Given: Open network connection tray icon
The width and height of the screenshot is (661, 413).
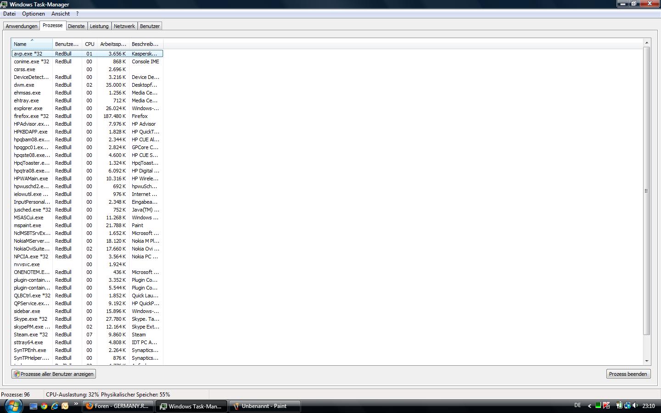Looking at the screenshot, I should pos(627,406).
